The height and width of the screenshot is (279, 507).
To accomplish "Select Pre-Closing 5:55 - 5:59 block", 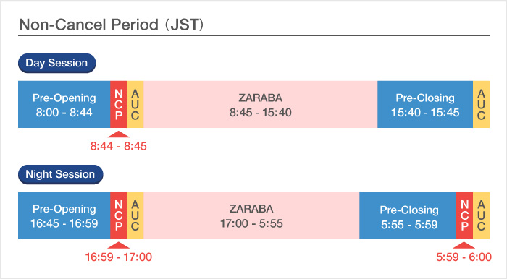I will tap(408, 215).
